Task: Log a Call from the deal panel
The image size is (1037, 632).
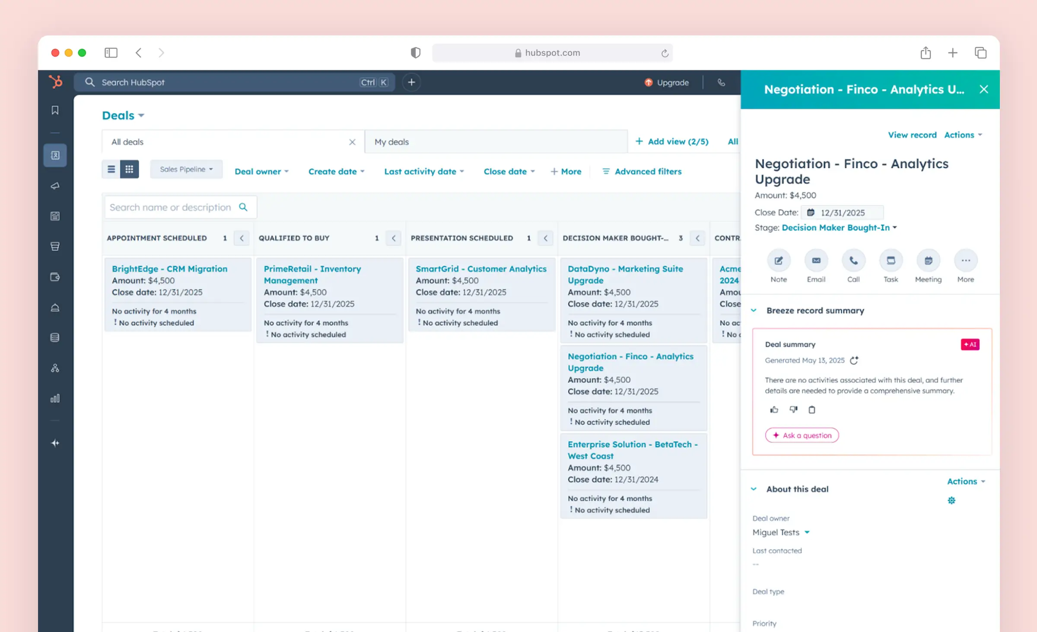Action: [853, 261]
